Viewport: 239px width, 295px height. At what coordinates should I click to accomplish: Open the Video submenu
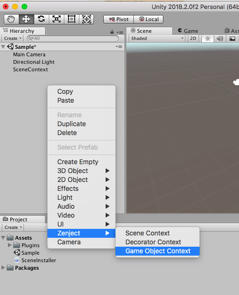click(81, 215)
